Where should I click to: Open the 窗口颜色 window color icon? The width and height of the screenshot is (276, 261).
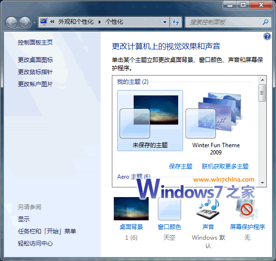169,209
